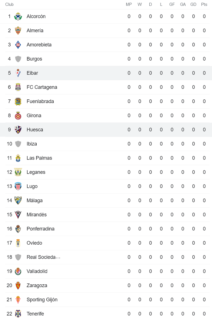Viewport: 212px width, 321px height.
Task: Click the GF column header
Action: [172, 5]
